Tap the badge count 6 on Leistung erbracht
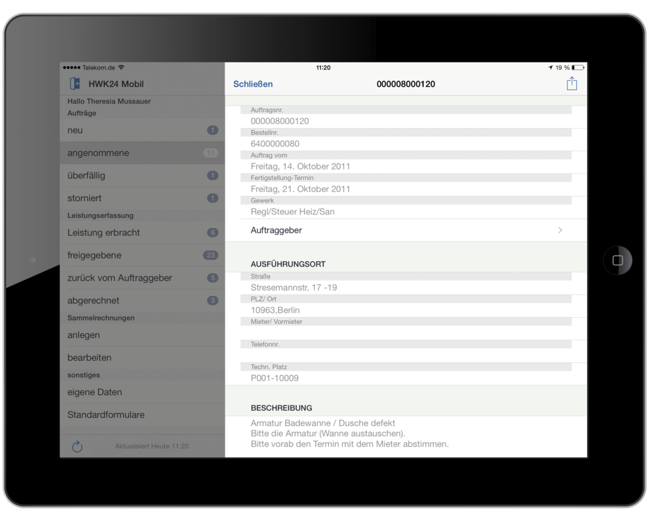Image resolution: width=649 pixels, height=521 pixels. [x=212, y=233]
